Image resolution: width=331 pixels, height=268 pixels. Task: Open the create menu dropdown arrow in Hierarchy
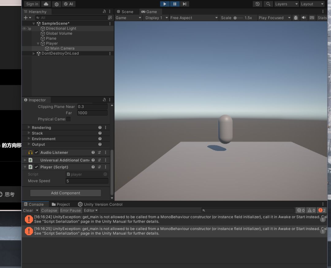click(x=30, y=18)
